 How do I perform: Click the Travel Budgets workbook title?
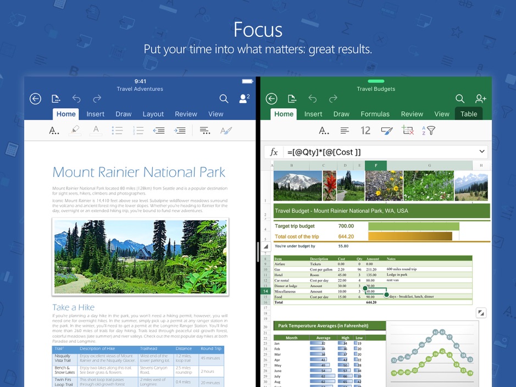pyautogui.click(x=376, y=89)
